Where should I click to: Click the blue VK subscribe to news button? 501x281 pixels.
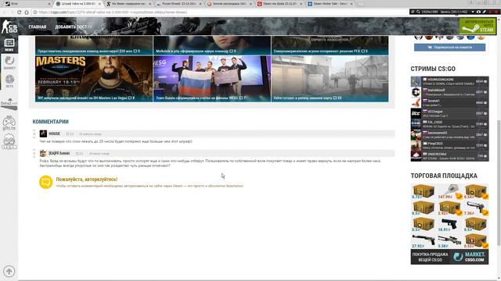tap(449, 47)
